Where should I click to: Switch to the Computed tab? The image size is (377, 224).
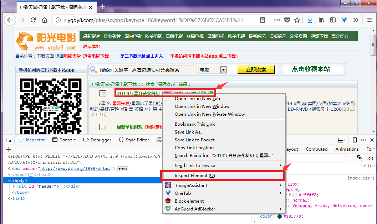(x=316, y=149)
